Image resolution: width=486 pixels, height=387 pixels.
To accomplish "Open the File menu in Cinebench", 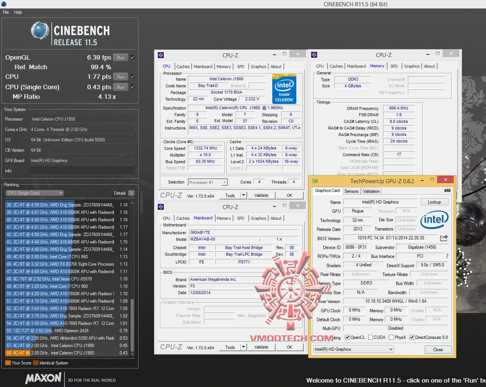I will point(6,12).
